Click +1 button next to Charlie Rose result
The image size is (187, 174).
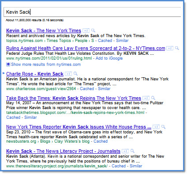68,74
